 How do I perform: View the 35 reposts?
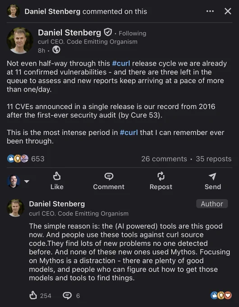[x=214, y=159]
